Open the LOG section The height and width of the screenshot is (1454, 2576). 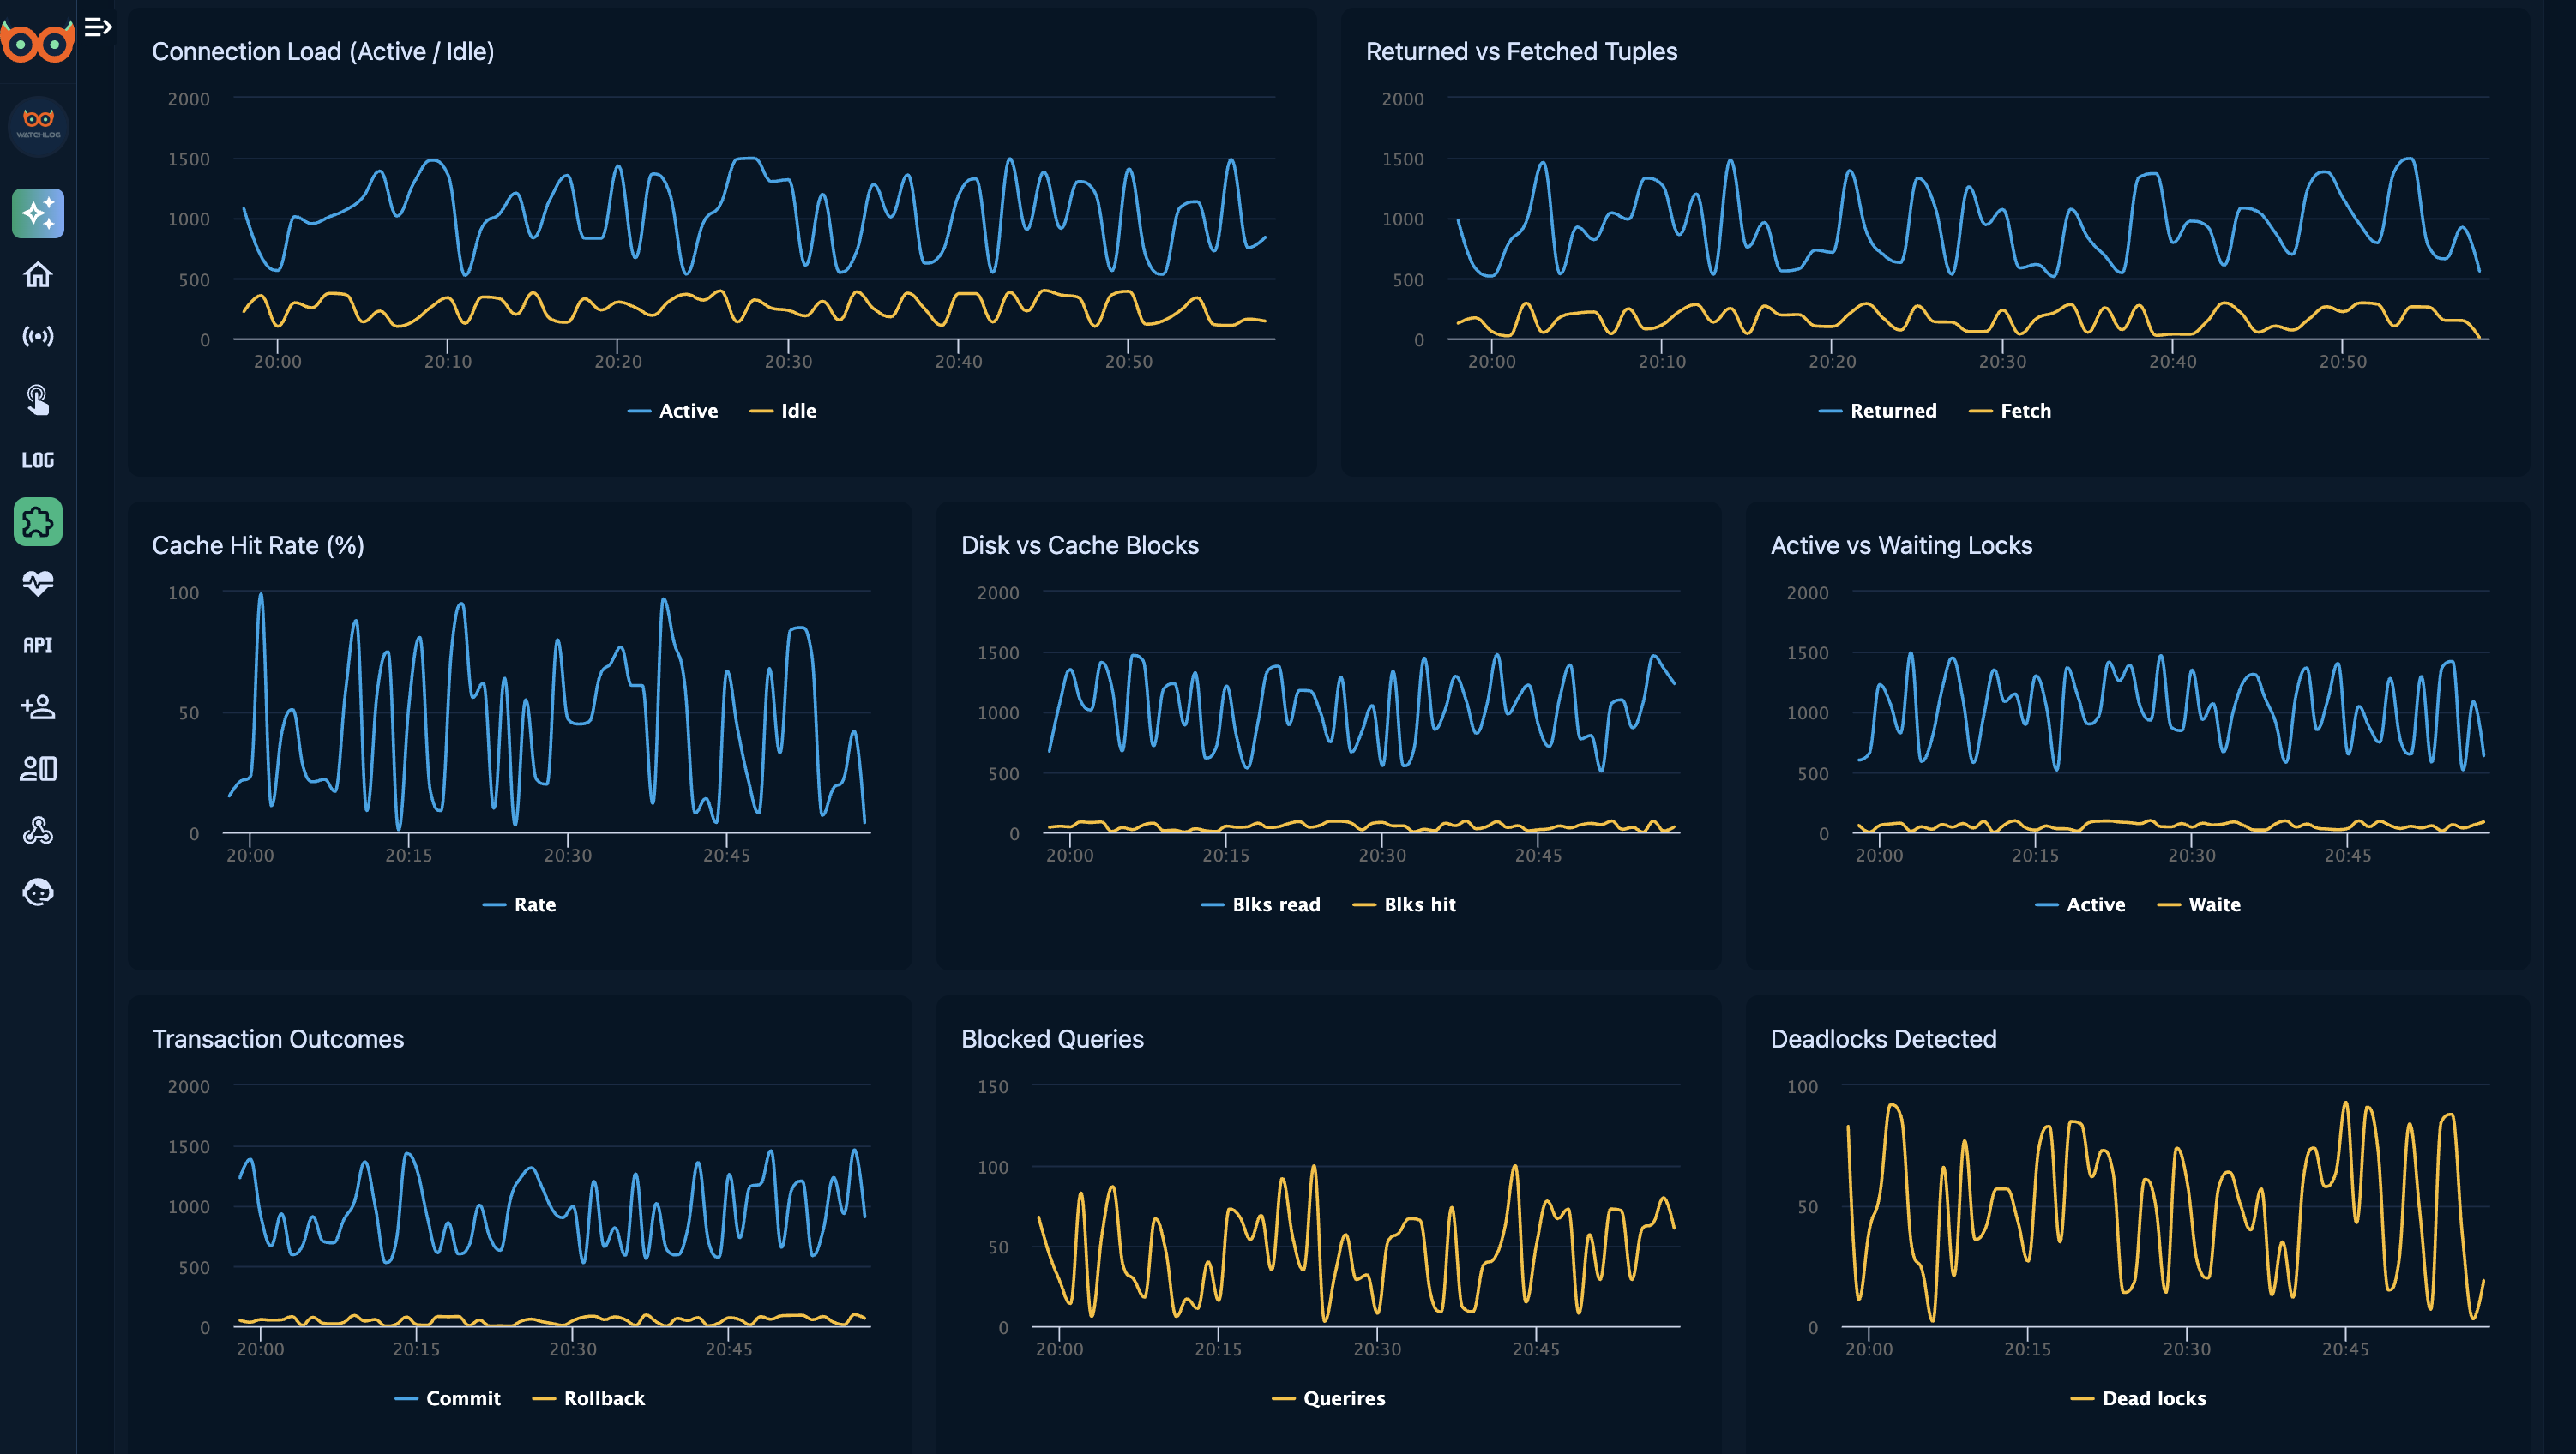click(38, 460)
